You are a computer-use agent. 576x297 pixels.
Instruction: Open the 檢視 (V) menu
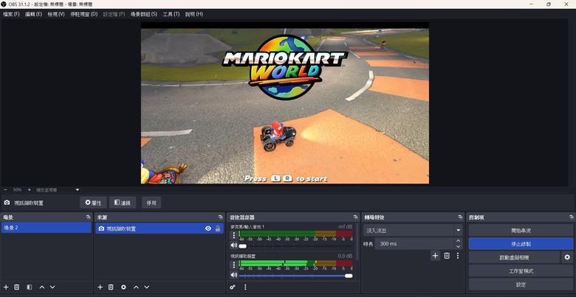coord(56,14)
